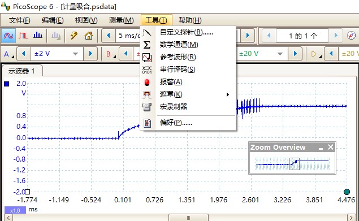
Task: Close the Zoom Overview panel
Action: point(330,147)
